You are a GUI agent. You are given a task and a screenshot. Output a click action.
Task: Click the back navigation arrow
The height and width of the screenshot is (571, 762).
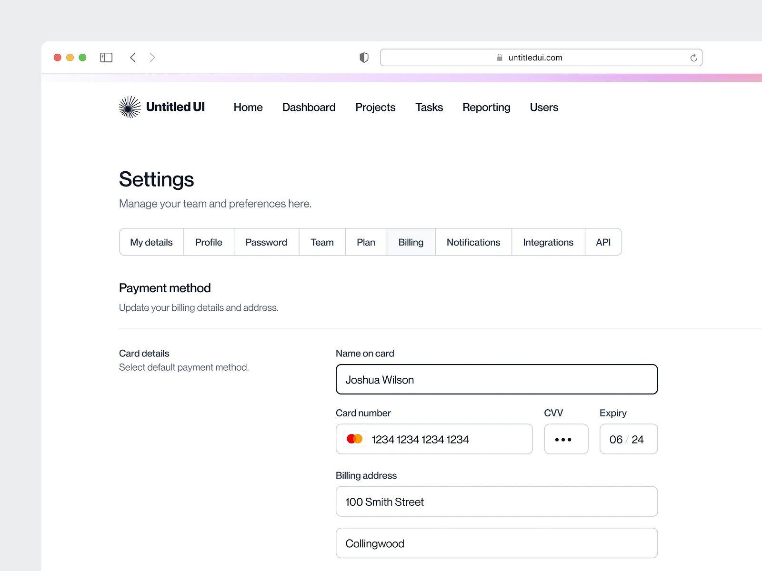133,57
